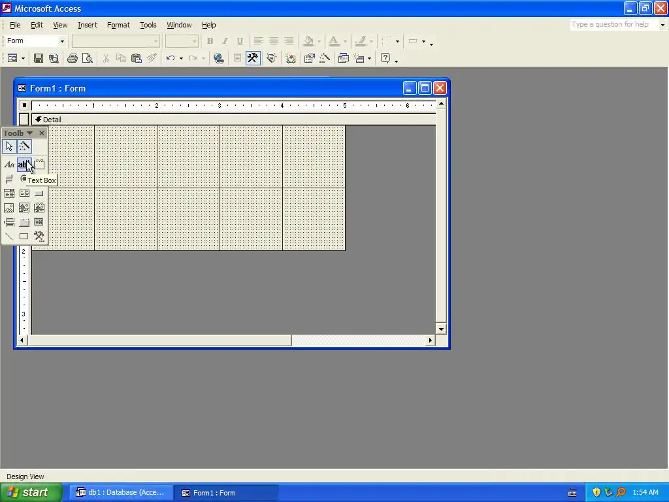Open the View menu

pyautogui.click(x=60, y=25)
